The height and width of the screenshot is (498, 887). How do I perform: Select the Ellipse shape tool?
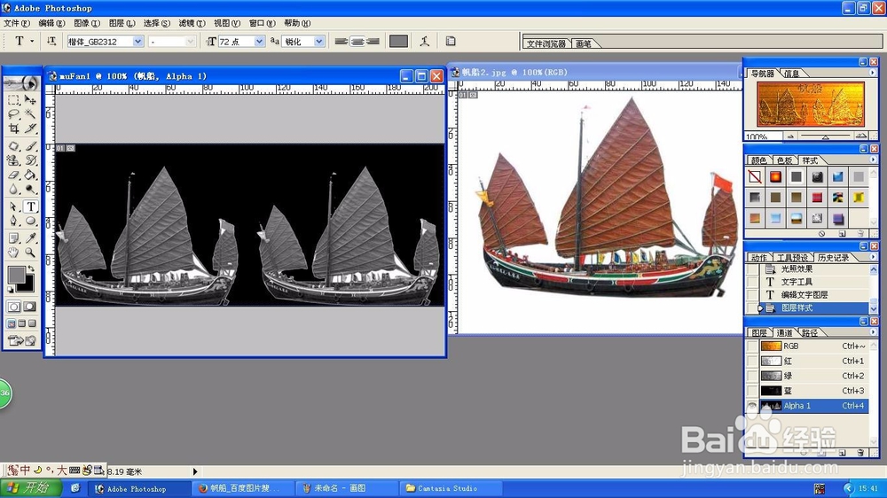coord(30,221)
